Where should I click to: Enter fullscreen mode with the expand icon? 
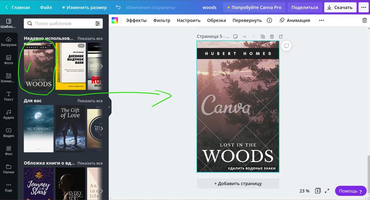(x=327, y=191)
